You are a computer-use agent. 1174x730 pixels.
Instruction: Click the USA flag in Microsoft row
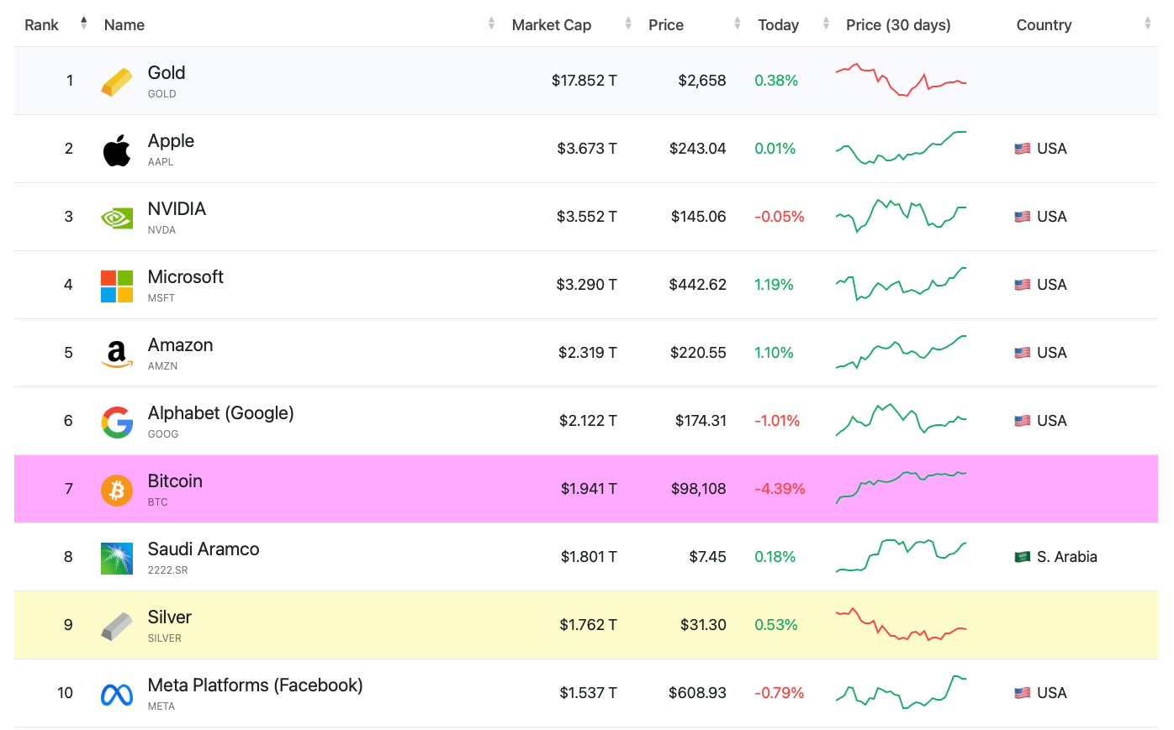tap(1022, 285)
